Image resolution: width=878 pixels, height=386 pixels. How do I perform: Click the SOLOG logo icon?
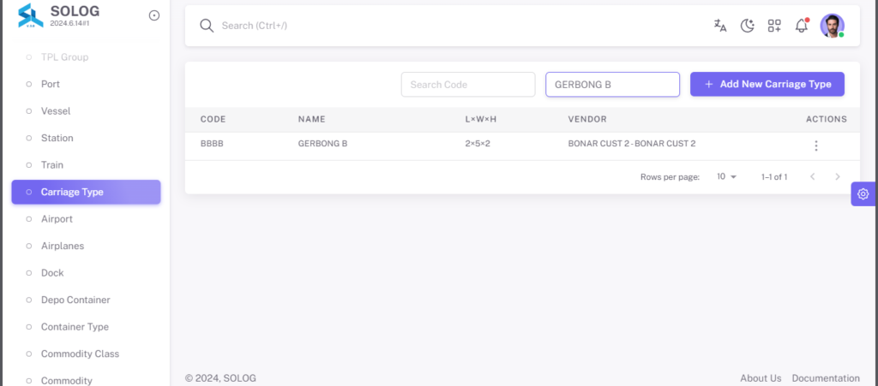(x=30, y=15)
